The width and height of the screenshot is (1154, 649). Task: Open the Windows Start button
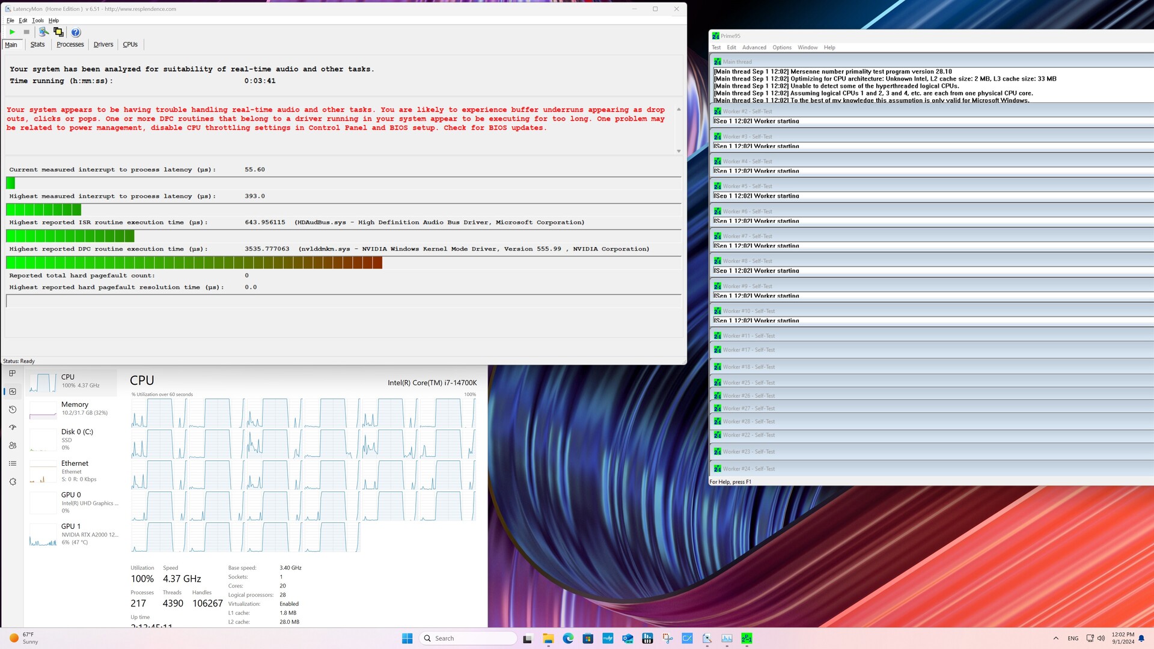coord(407,638)
